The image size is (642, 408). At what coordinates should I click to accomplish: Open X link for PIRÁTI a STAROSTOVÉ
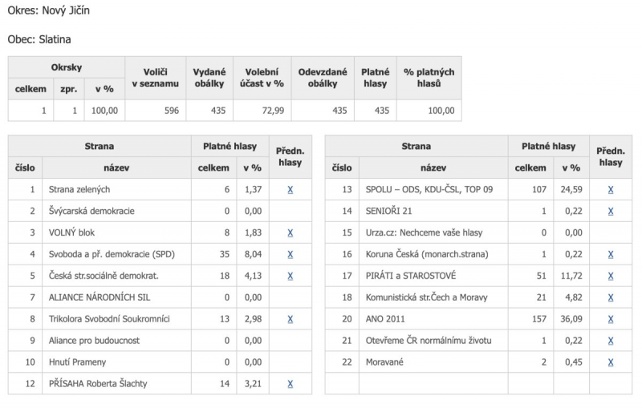(611, 277)
